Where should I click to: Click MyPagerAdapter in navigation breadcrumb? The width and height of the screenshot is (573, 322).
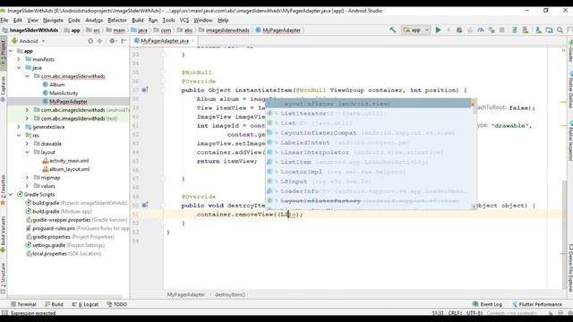point(278,30)
